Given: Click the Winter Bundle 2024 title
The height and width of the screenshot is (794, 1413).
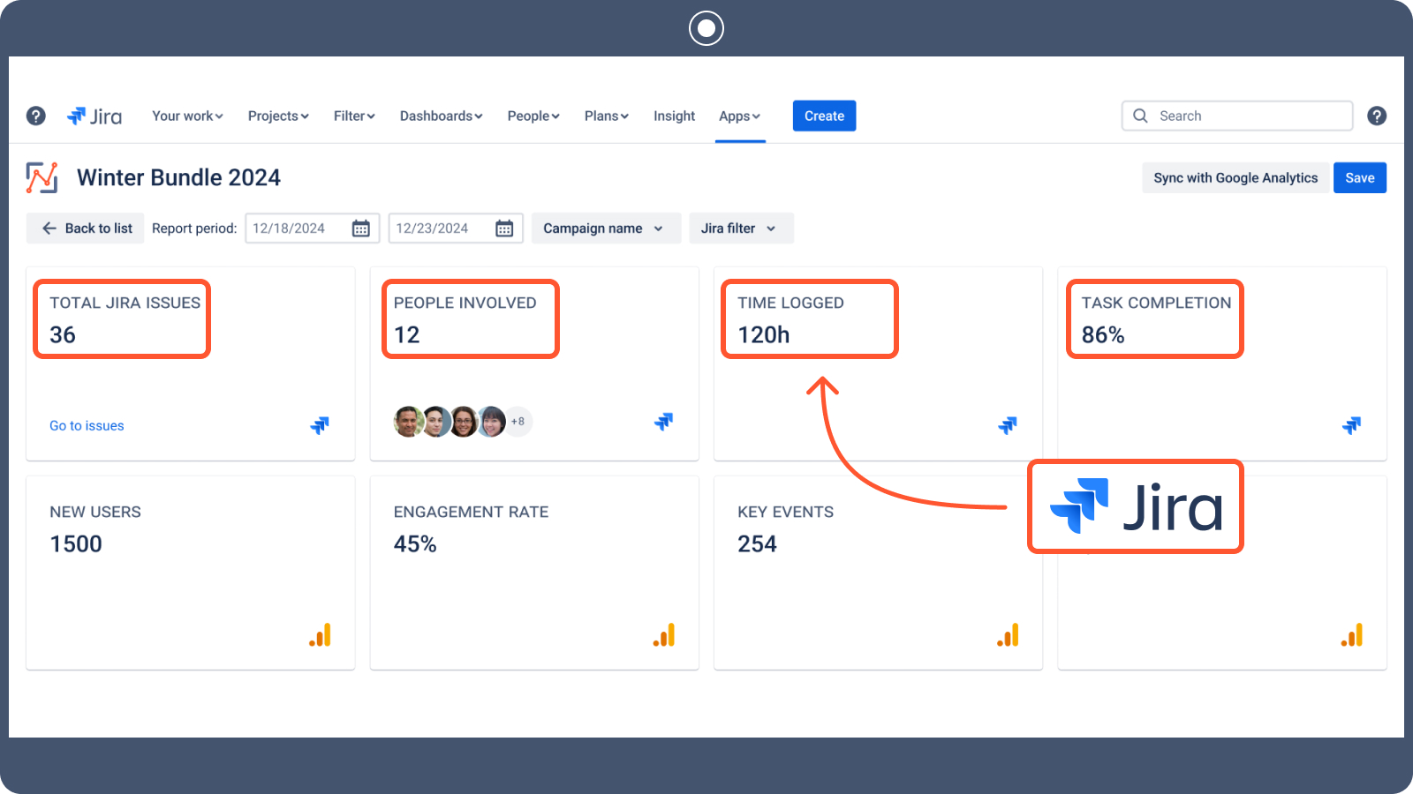Looking at the screenshot, I should (x=178, y=177).
